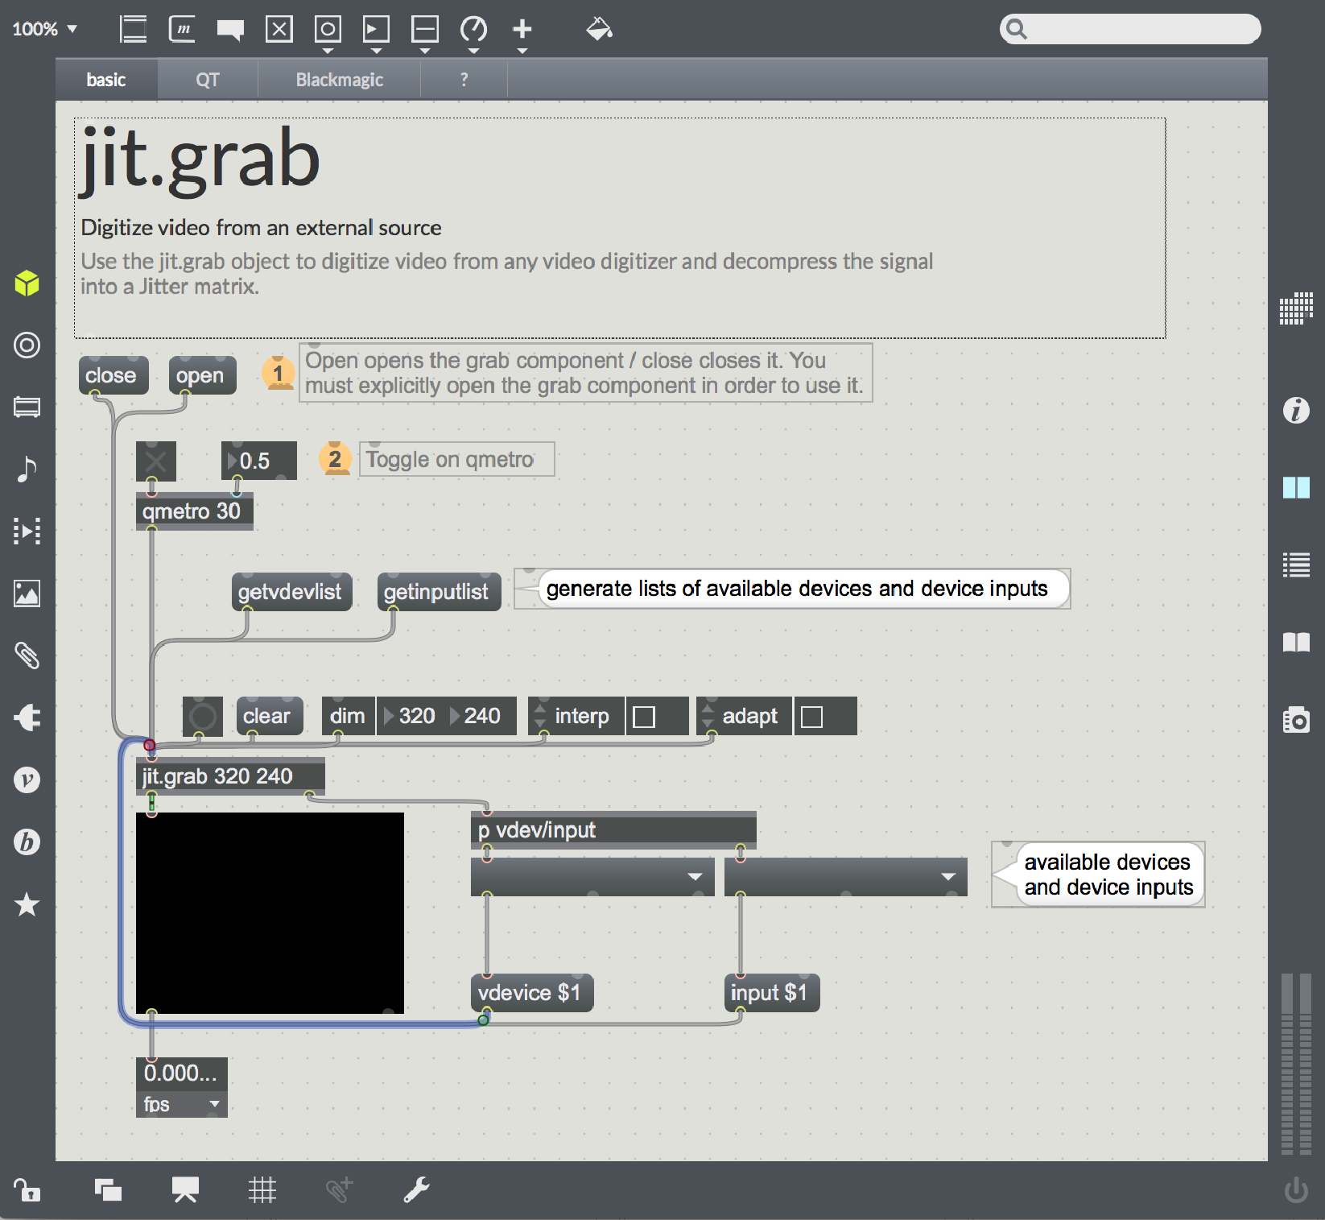The image size is (1325, 1220).
Task: Click the dim 320 width number box
Action: [x=411, y=716]
